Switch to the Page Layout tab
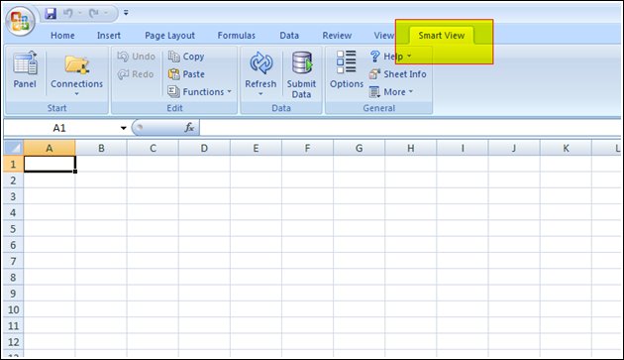 [170, 36]
